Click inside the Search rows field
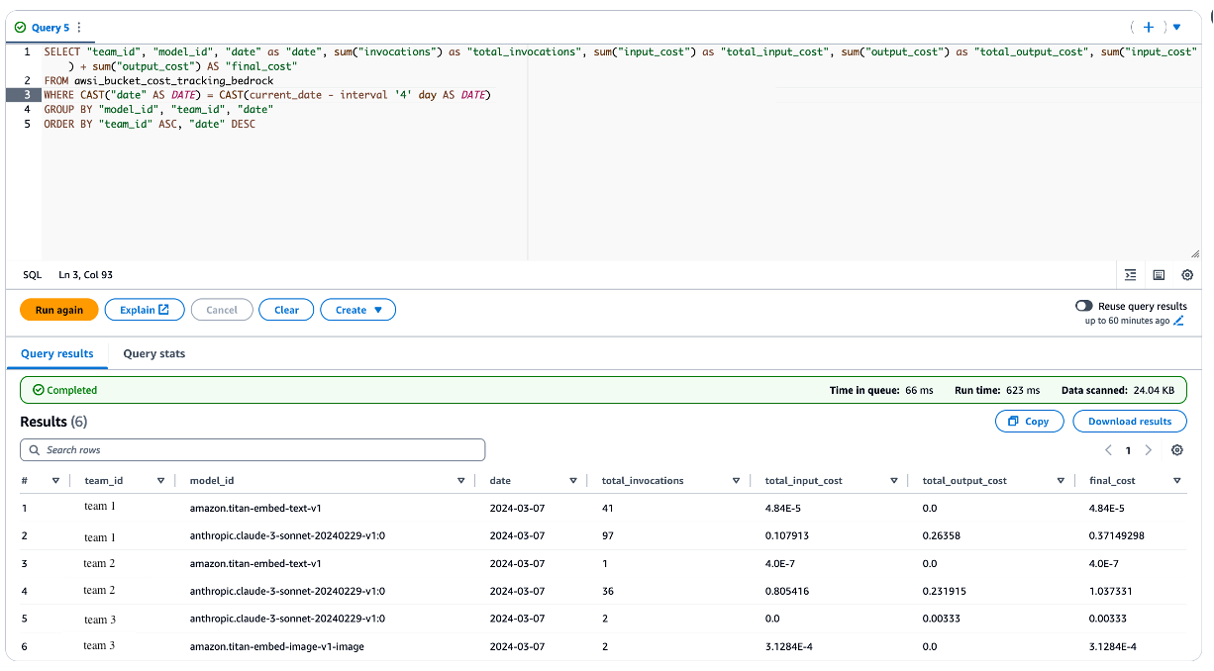The image size is (1214, 671). [253, 450]
